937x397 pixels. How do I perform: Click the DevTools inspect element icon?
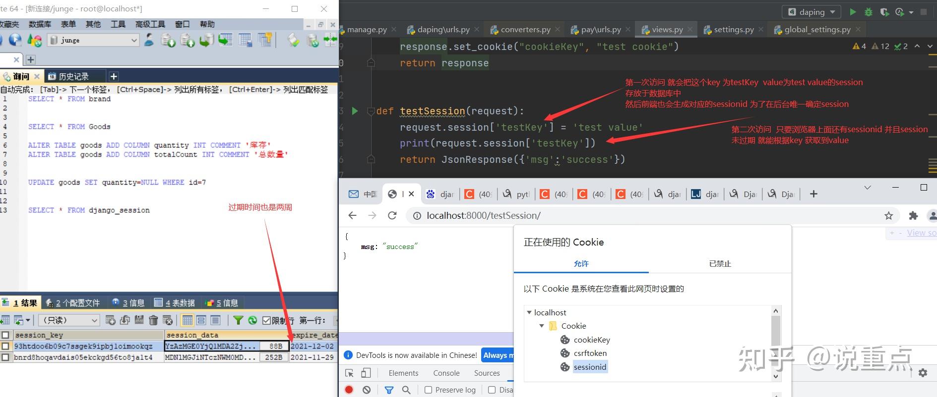pos(350,373)
